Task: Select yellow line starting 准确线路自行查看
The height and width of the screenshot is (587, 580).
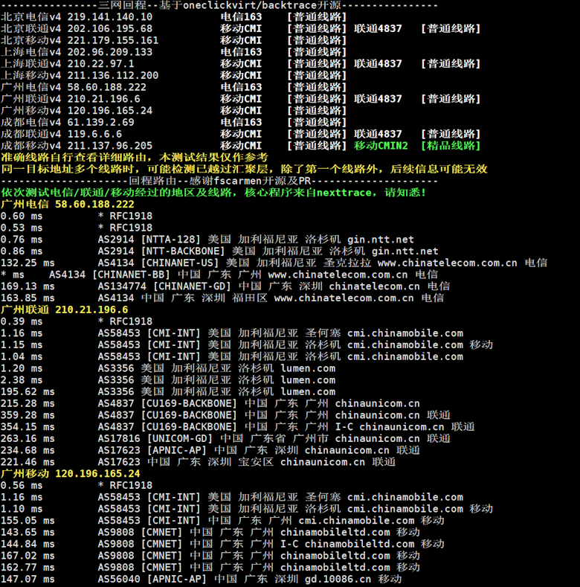Action: [x=135, y=157]
